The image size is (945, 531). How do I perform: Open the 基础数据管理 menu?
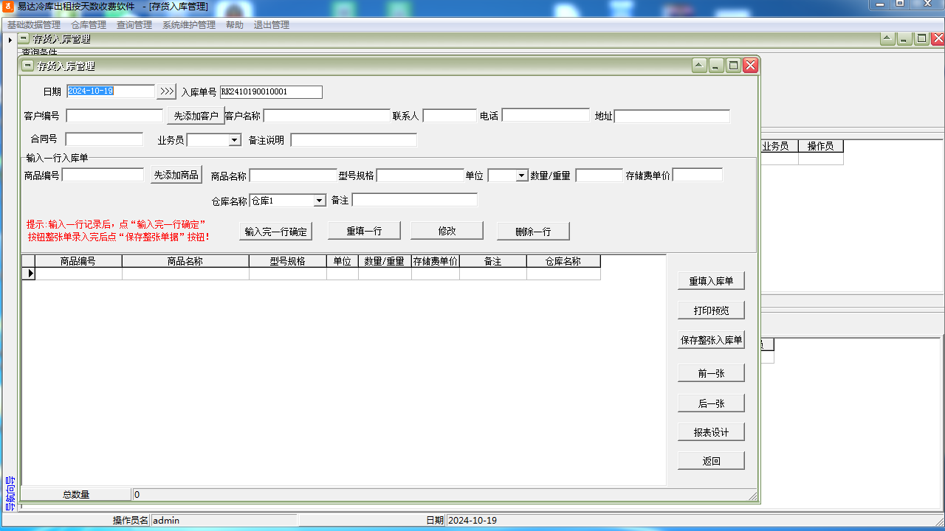tap(34, 24)
